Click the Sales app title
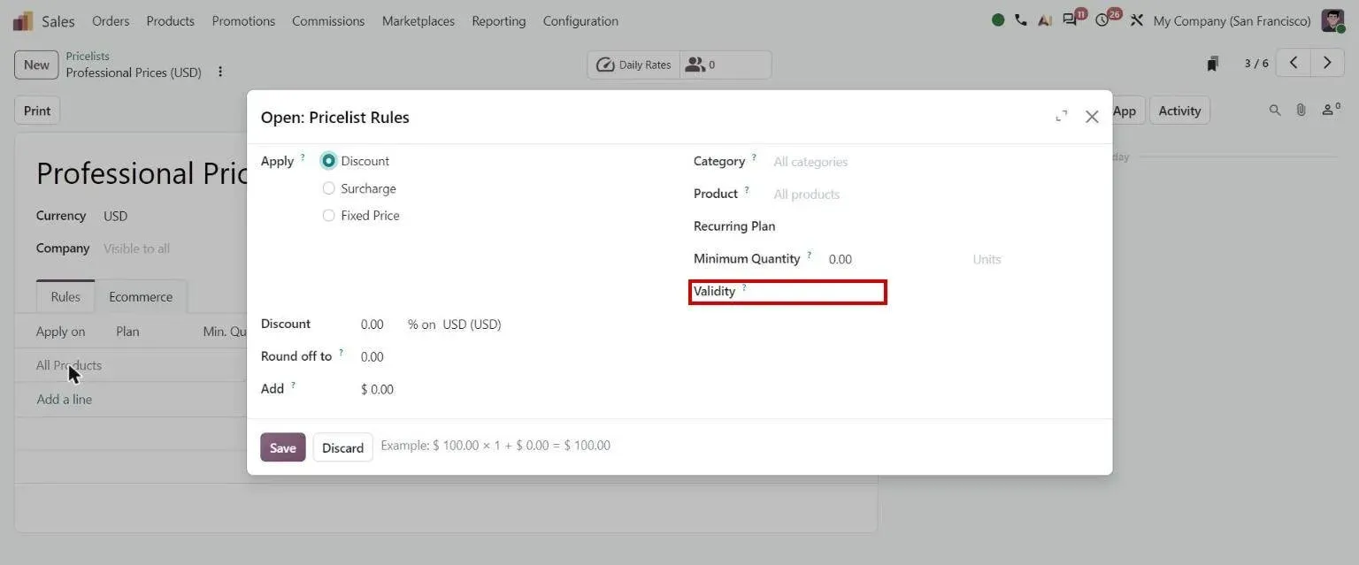This screenshot has height=565, width=1359. [58, 20]
